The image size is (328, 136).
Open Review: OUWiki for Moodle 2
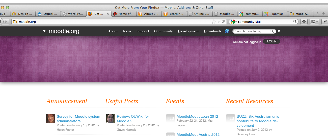pyautogui.click(x=133, y=119)
